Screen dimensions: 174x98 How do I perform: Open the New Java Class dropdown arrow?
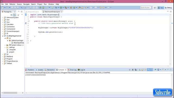[76, 8]
